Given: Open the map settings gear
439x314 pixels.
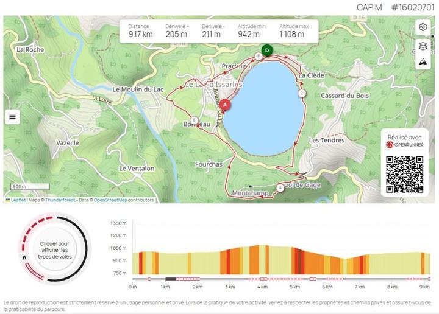Looking at the screenshot, I should (x=423, y=27).
